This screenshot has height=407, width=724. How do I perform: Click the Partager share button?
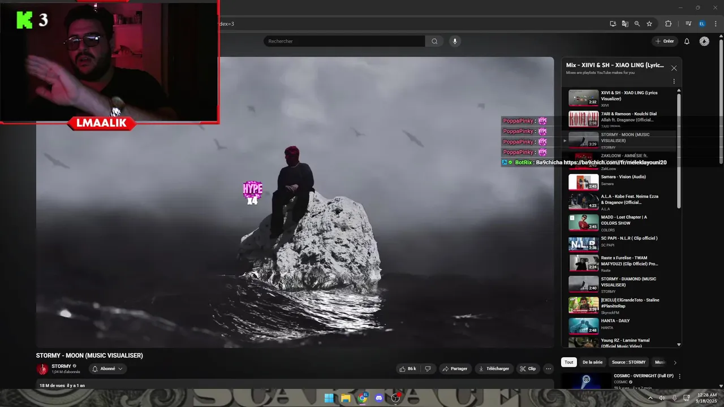tap(455, 369)
